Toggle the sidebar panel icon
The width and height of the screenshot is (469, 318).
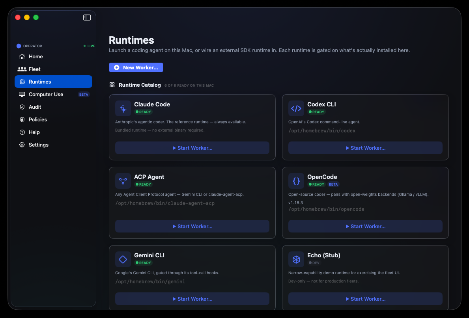point(87,17)
